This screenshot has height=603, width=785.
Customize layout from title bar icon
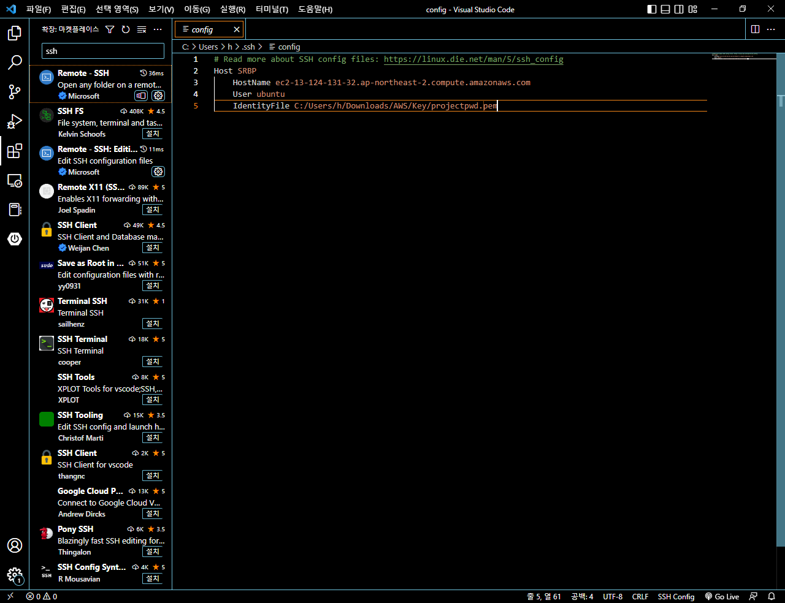(x=693, y=9)
